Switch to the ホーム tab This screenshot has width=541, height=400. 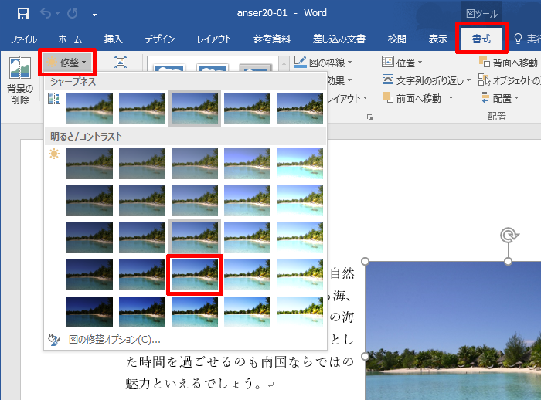coord(70,39)
